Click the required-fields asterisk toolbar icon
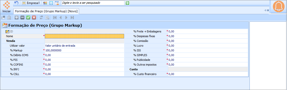Image resolution: width=287 pixels, height=90 pixels. coord(3,17)
